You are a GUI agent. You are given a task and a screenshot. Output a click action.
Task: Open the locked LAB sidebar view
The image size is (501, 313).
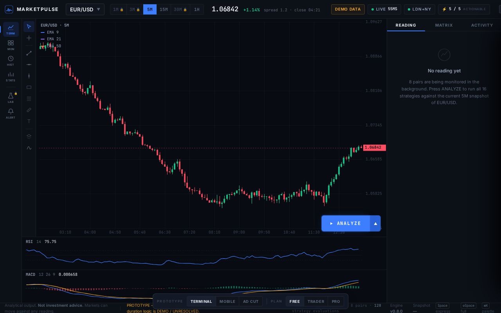(11, 98)
